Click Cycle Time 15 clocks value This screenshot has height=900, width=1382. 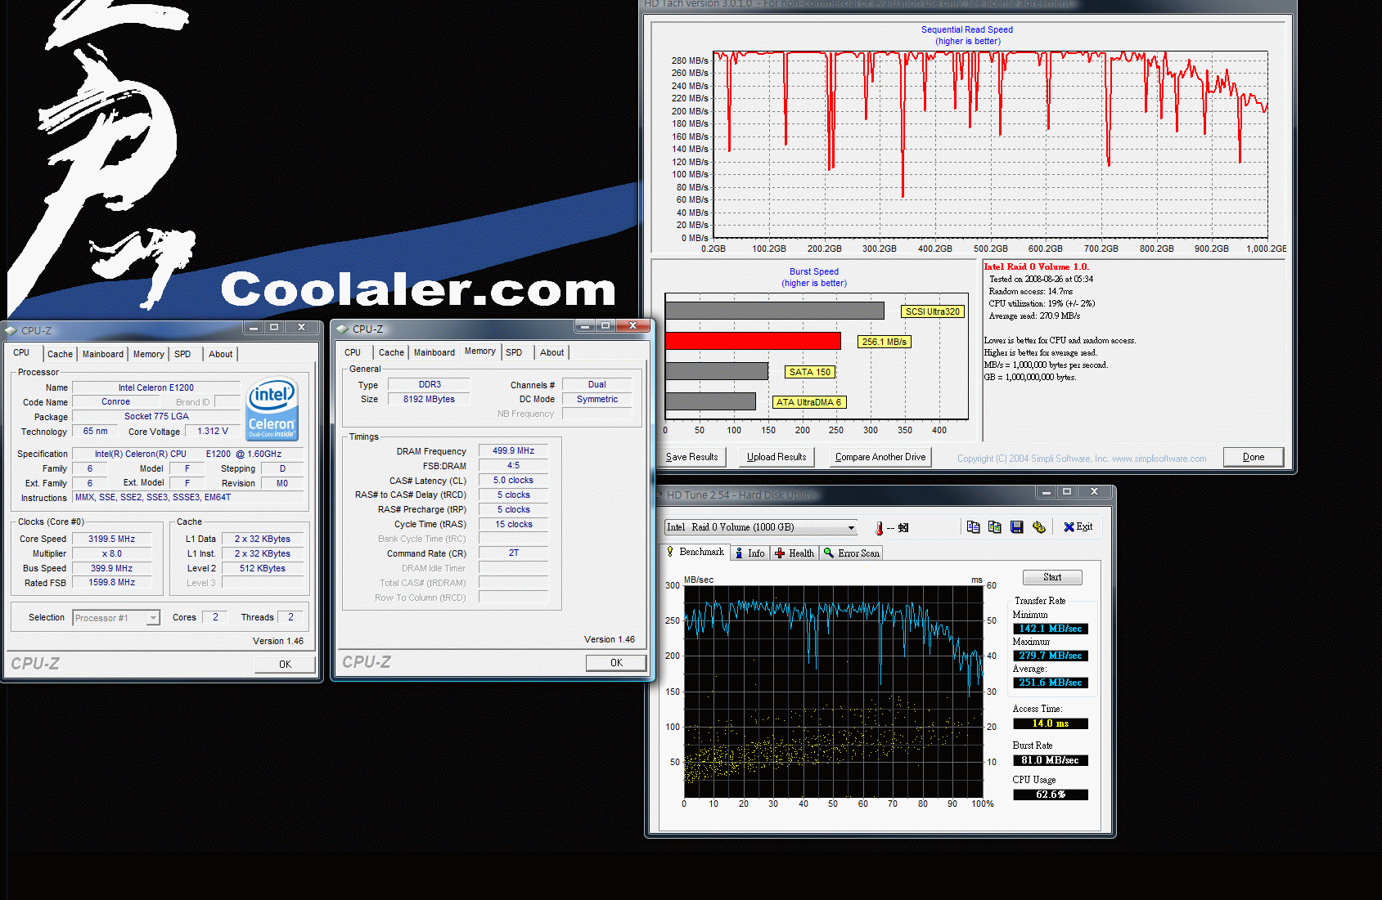(x=513, y=524)
